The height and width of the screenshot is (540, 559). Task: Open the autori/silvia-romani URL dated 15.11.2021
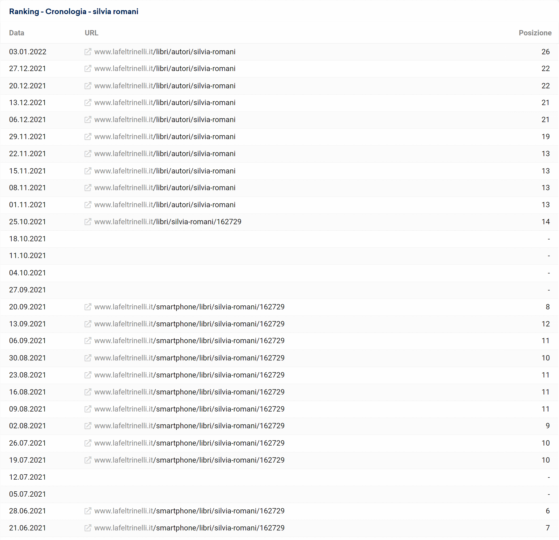[165, 171]
